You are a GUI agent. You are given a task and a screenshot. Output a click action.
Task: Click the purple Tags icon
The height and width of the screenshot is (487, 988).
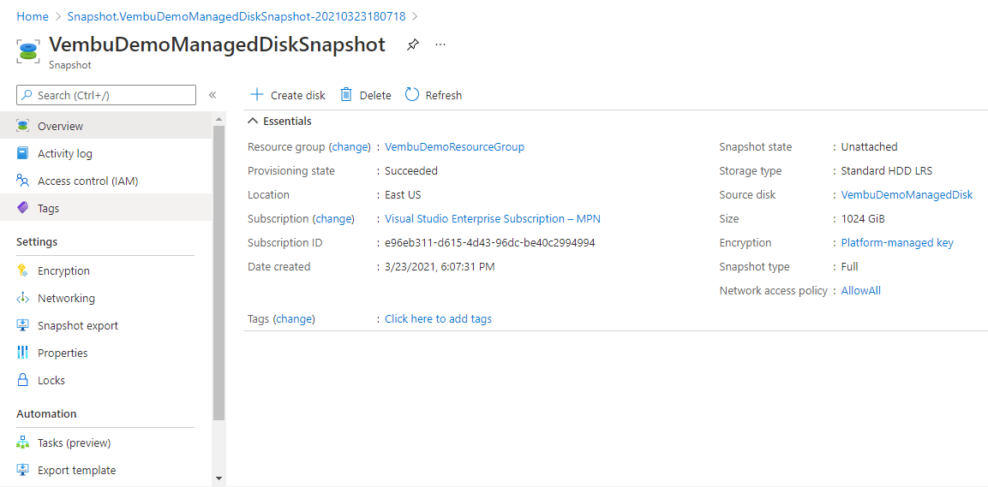22,208
